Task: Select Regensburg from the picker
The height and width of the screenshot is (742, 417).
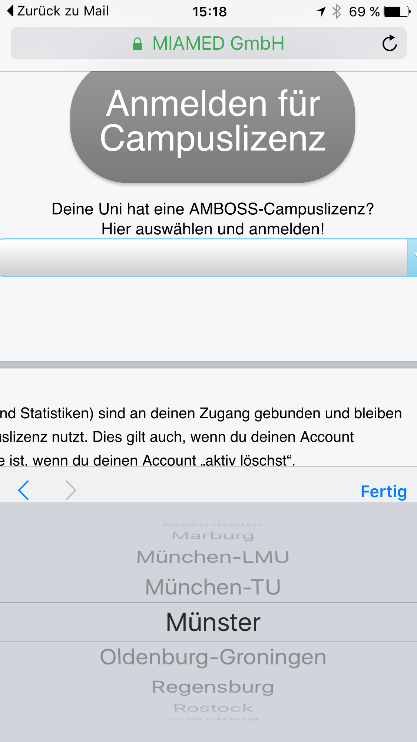Action: coord(213,687)
